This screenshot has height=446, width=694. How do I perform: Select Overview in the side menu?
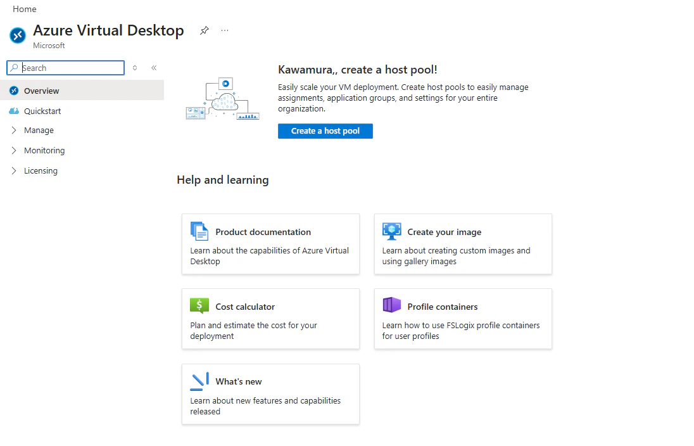coord(82,91)
